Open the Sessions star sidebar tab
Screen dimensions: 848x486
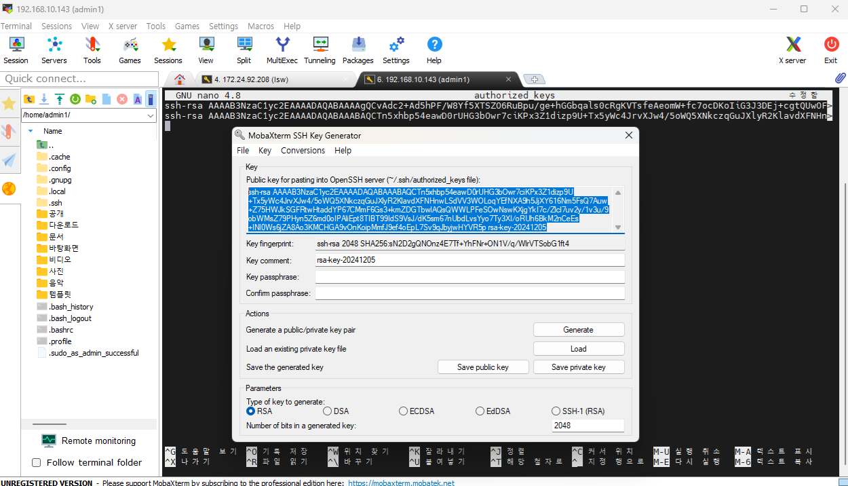coord(9,103)
